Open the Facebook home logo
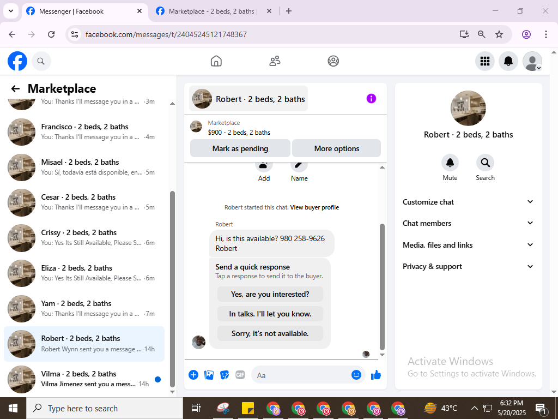558x419 pixels. point(17,61)
